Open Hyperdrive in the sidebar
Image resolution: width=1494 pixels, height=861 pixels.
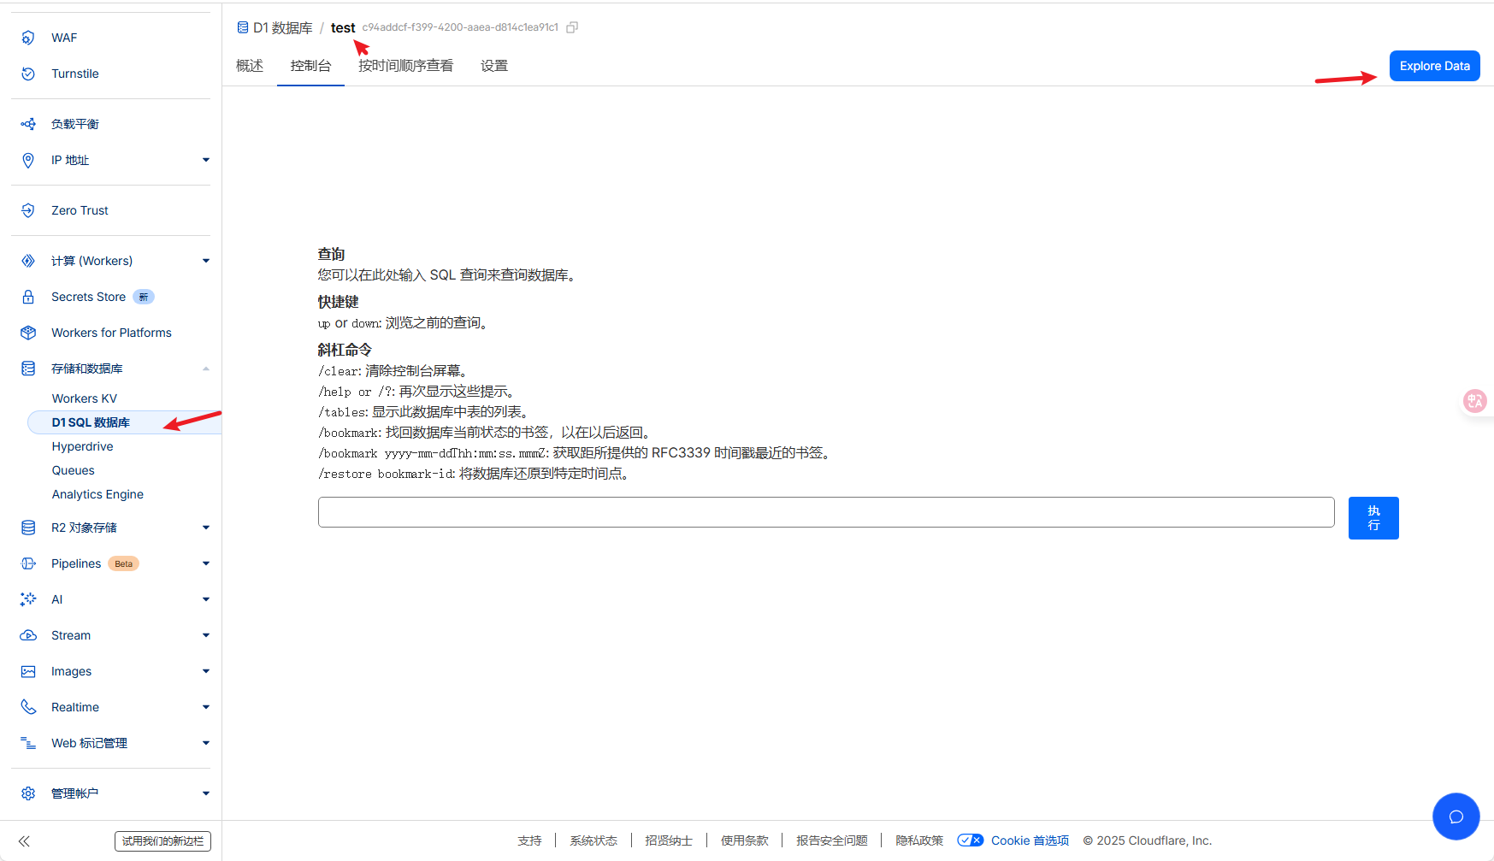[x=82, y=446]
